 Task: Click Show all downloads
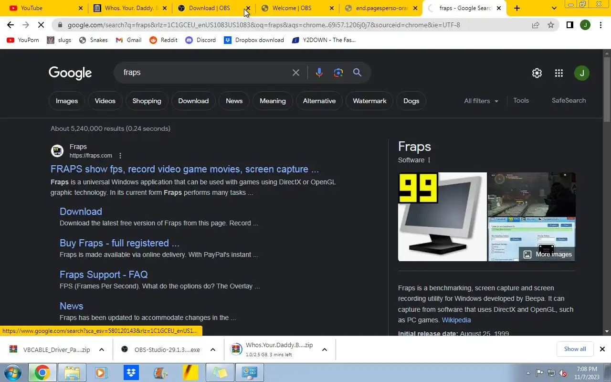(x=575, y=349)
